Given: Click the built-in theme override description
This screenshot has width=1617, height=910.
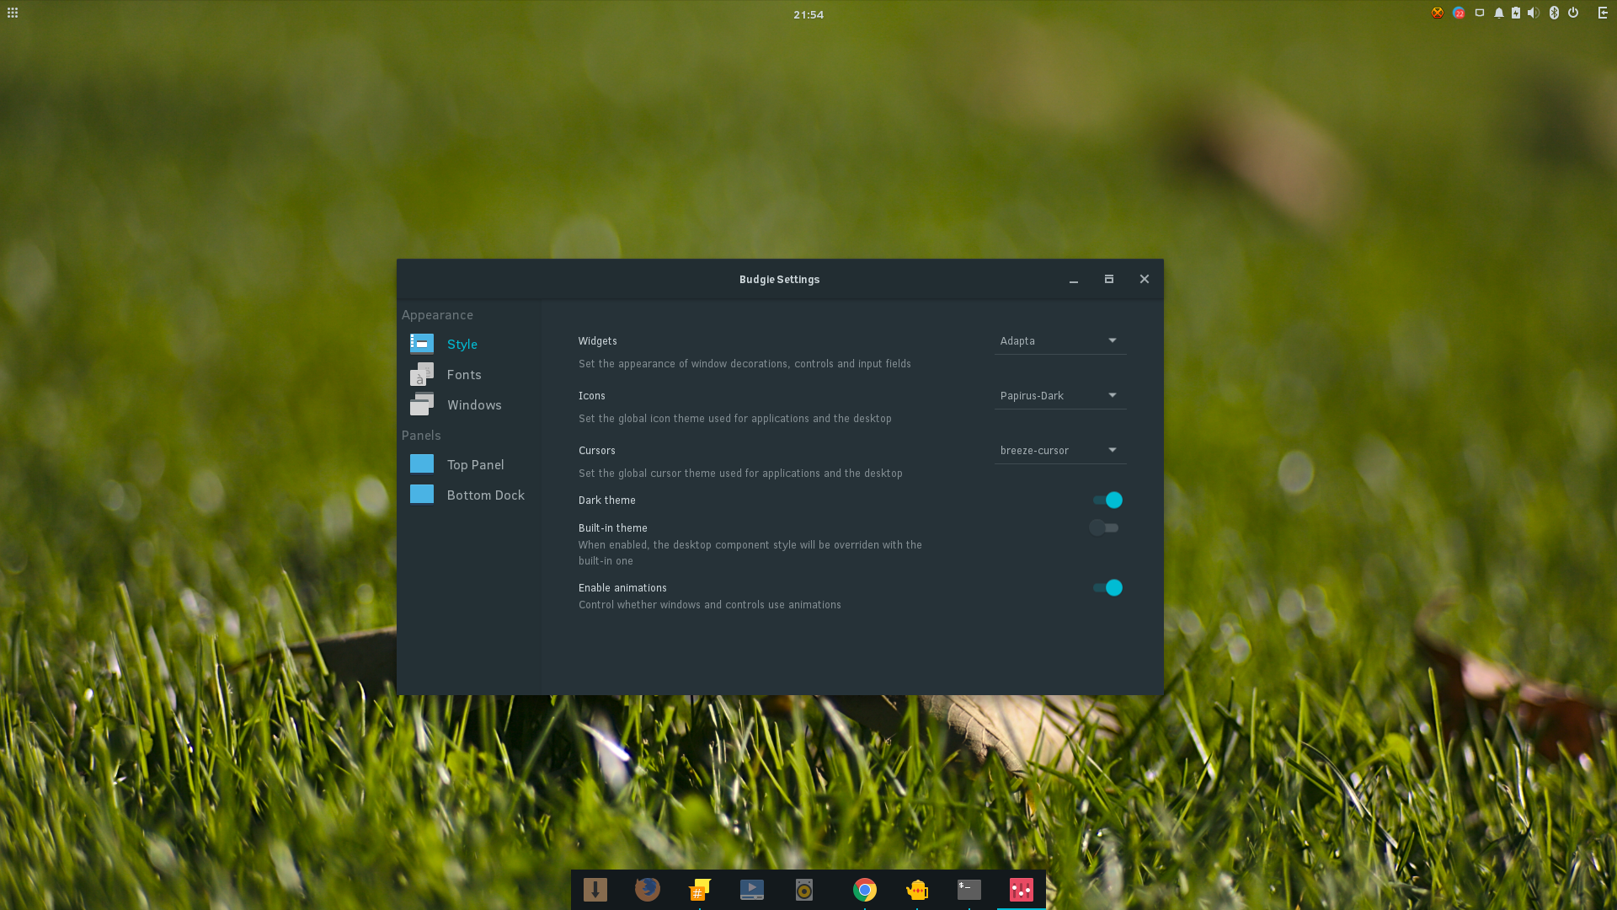Looking at the screenshot, I should 750,553.
